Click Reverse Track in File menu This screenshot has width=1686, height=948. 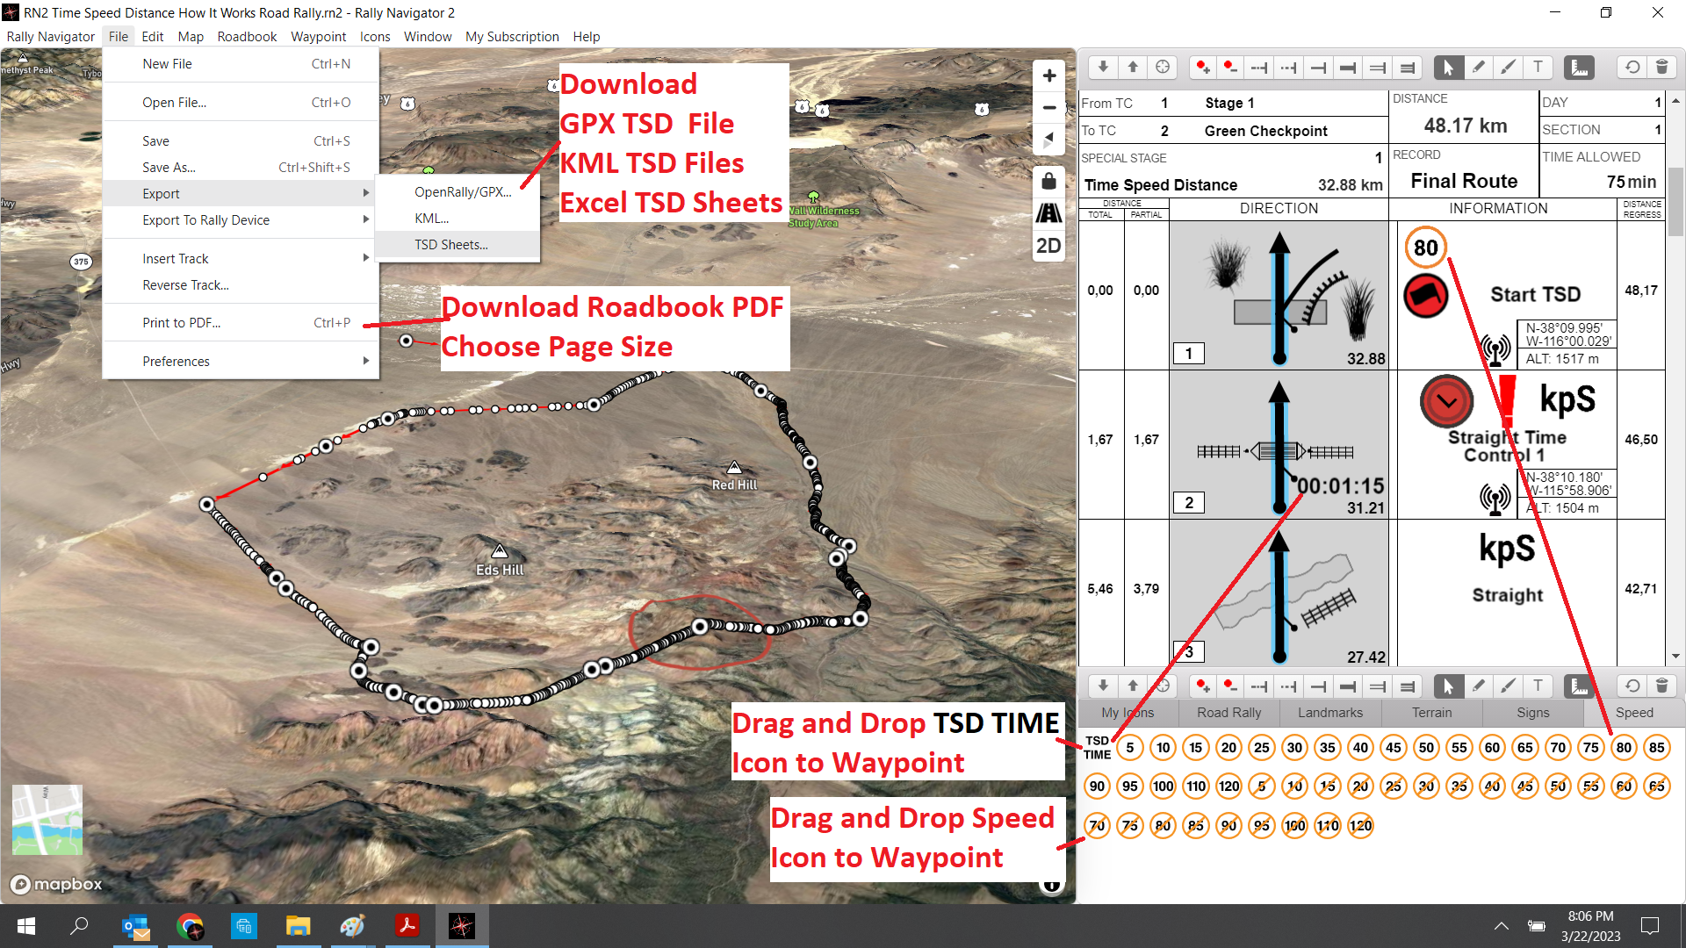click(241, 285)
